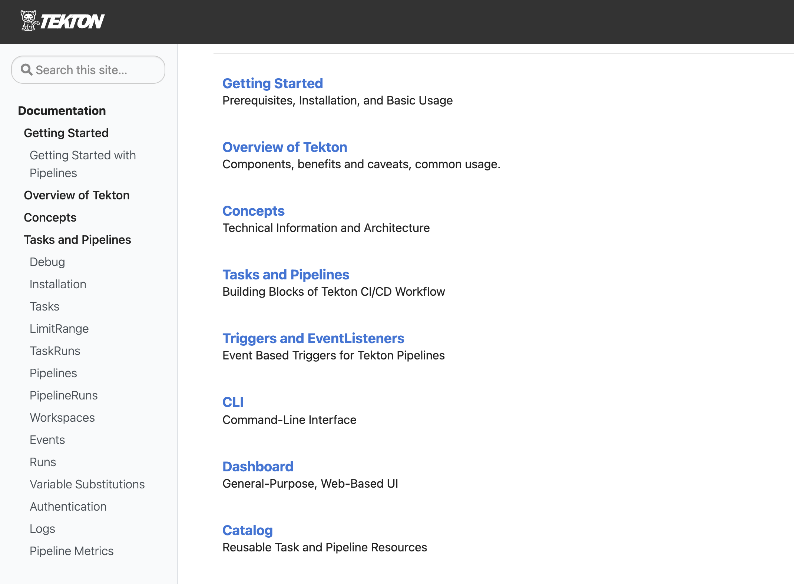Expand Tasks and Pipelines in sidebar
The width and height of the screenshot is (794, 584).
[77, 240]
